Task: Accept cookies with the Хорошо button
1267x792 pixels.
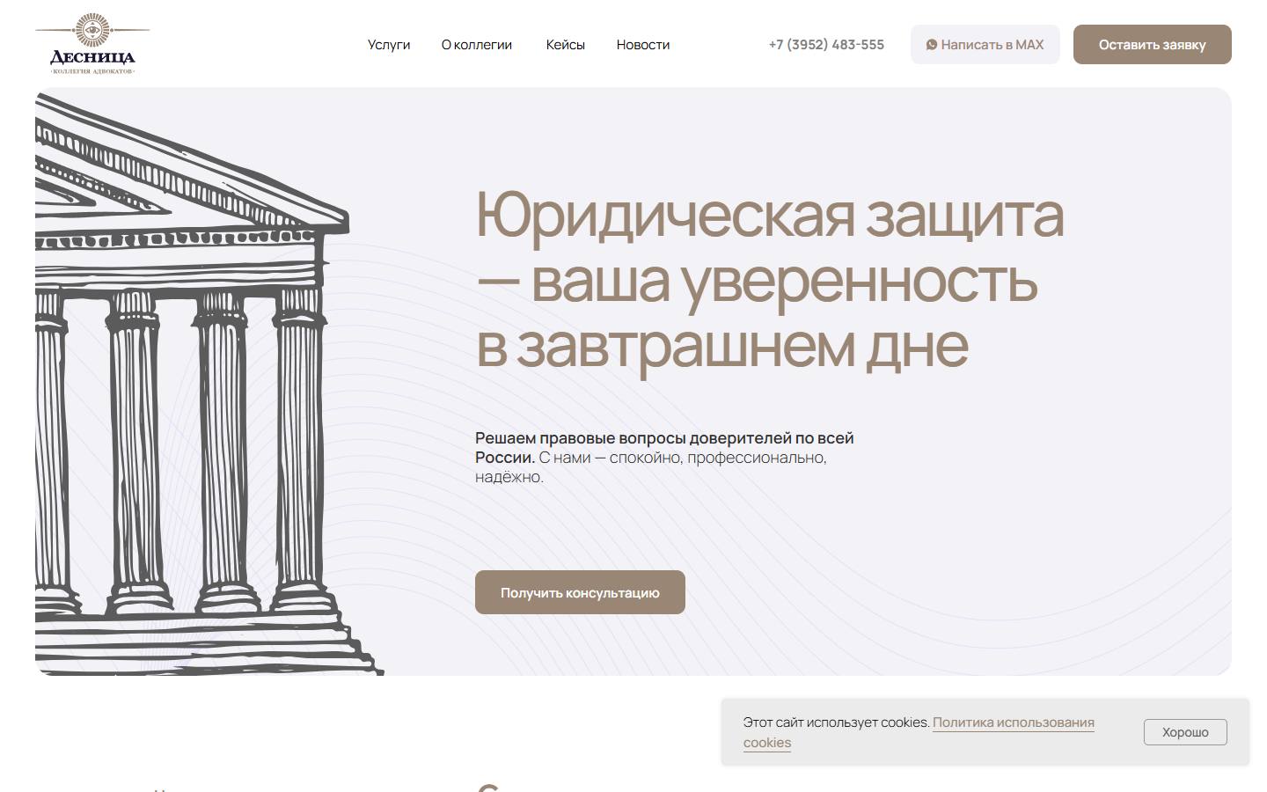Action: pyautogui.click(x=1185, y=732)
